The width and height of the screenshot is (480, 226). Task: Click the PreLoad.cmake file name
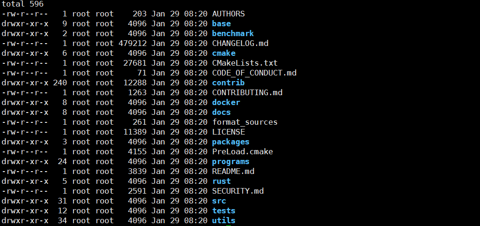[242, 151]
